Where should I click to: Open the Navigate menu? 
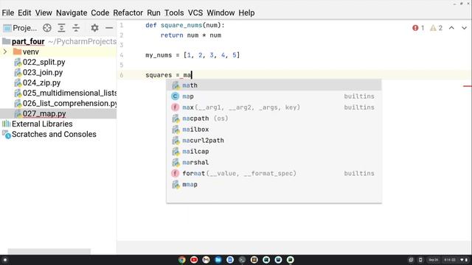(x=72, y=13)
